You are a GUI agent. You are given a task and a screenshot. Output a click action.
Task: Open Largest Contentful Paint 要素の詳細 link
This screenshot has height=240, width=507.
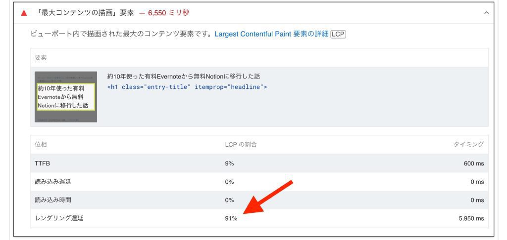pos(271,34)
